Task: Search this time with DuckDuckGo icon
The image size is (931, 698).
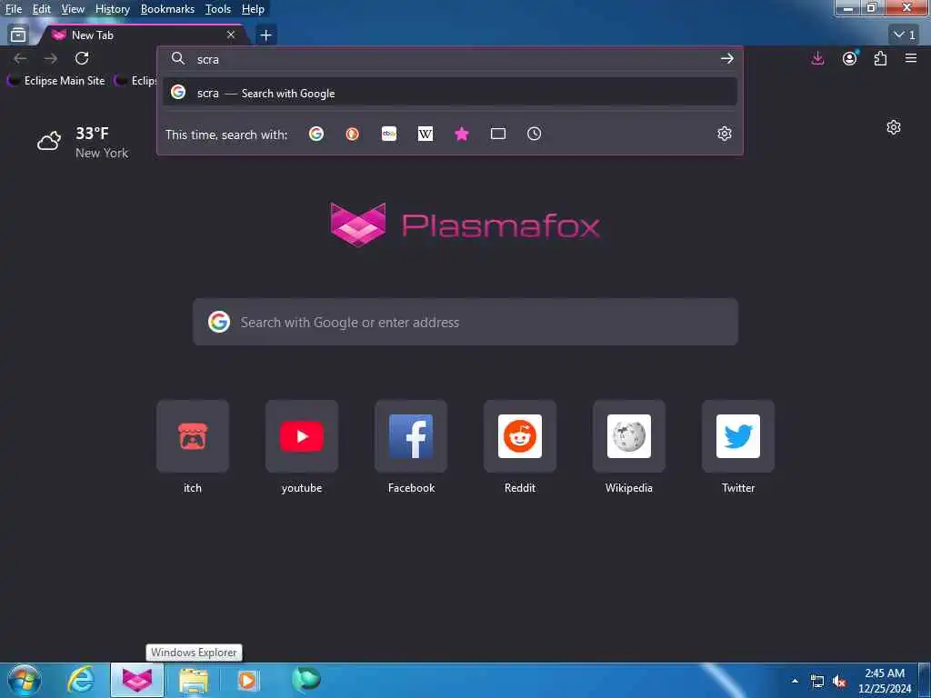Action: click(352, 134)
